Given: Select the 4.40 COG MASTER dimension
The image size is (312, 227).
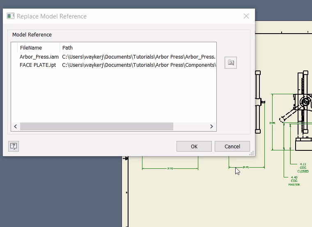Looking at the screenshot, I should pyautogui.click(x=294, y=181).
